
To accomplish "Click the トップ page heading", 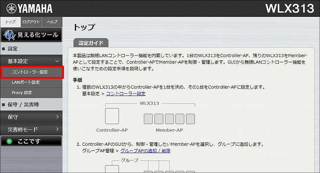I will pyautogui.click(x=84, y=27).
